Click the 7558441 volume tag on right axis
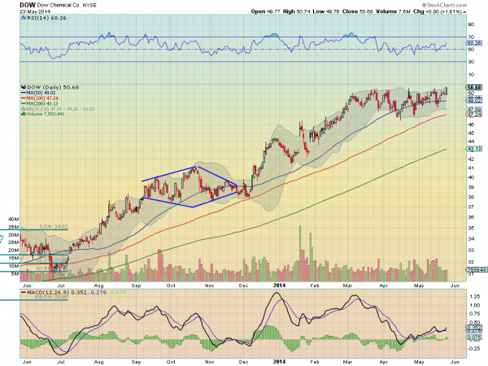 tap(477, 269)
